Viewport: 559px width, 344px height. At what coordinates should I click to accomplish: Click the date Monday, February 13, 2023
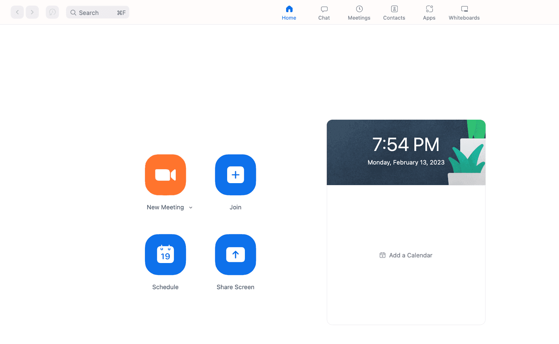pos(406,162)
